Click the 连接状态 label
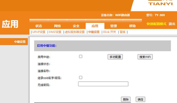177x103 pixels. click(x=44, y=64)
